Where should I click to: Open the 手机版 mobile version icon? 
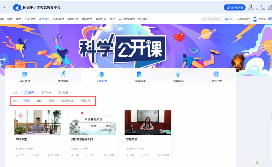pos(250,7)
